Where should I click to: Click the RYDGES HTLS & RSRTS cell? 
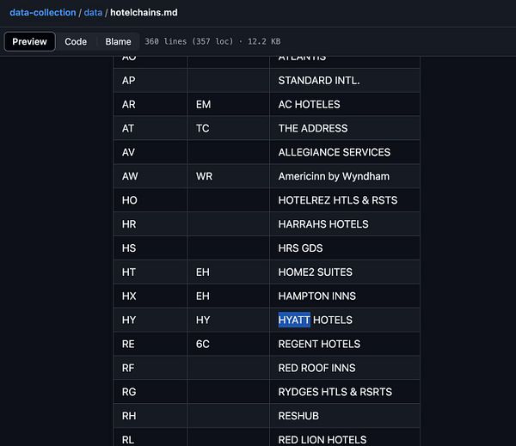pos(345,392)
